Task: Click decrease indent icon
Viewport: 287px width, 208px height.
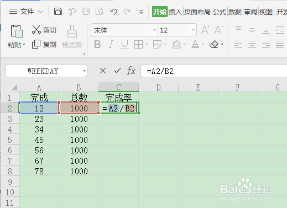Action: point(280,30)
